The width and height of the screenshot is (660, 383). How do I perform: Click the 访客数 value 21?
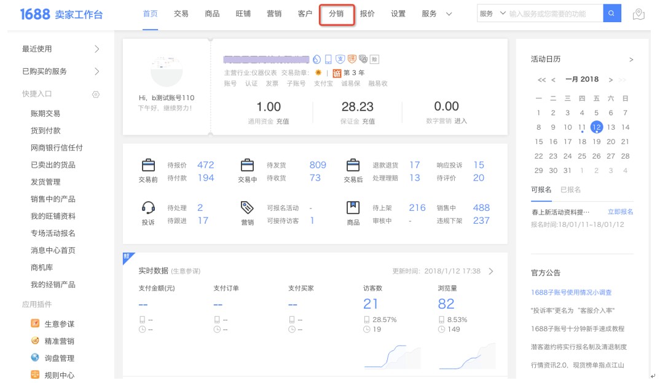tap(371, 304)
